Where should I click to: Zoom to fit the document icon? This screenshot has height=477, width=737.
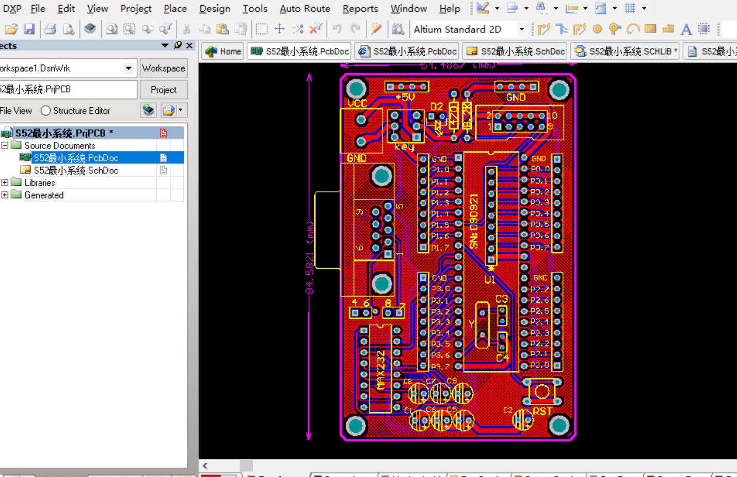[111, 29]
